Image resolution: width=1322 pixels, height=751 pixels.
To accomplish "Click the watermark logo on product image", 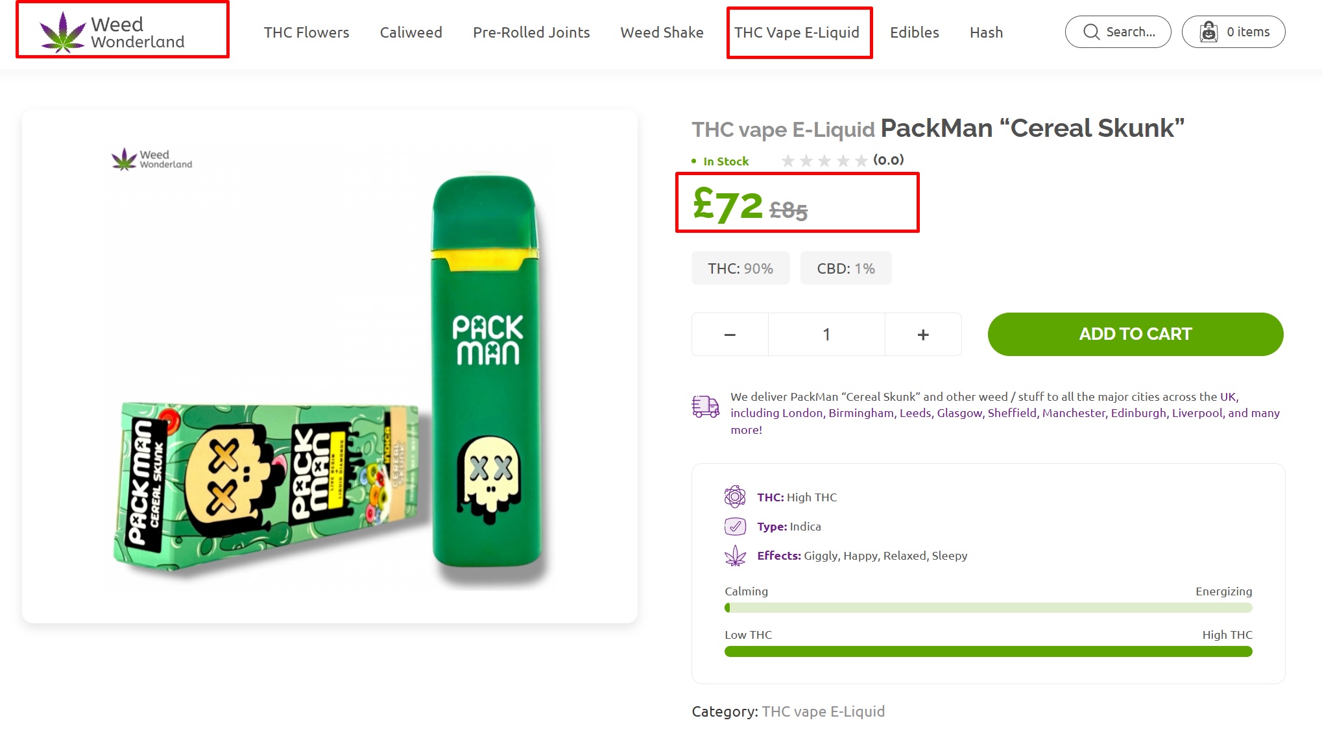I will click(152, 159).
